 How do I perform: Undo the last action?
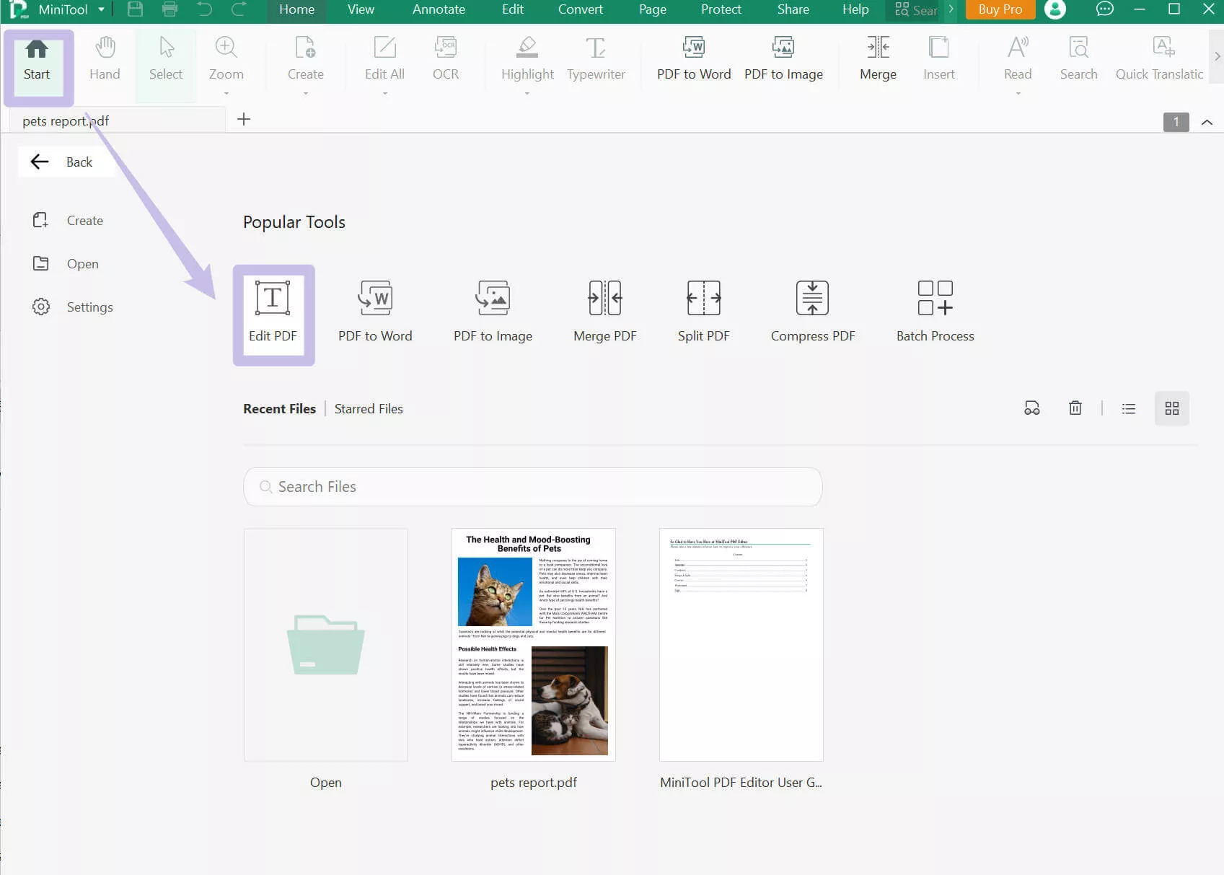click(x=204, y=9)
